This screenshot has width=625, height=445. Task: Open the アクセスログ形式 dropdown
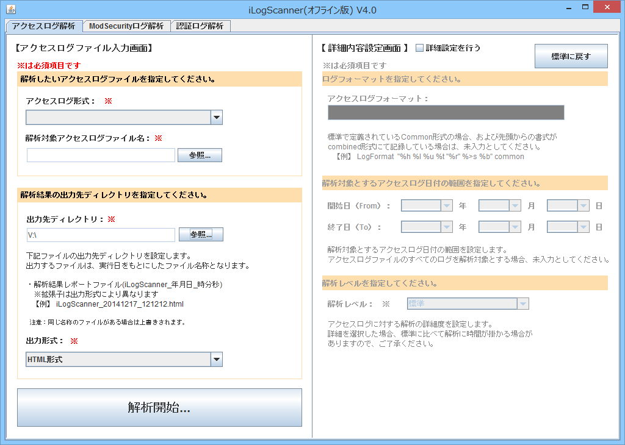(x=217, y=116)
